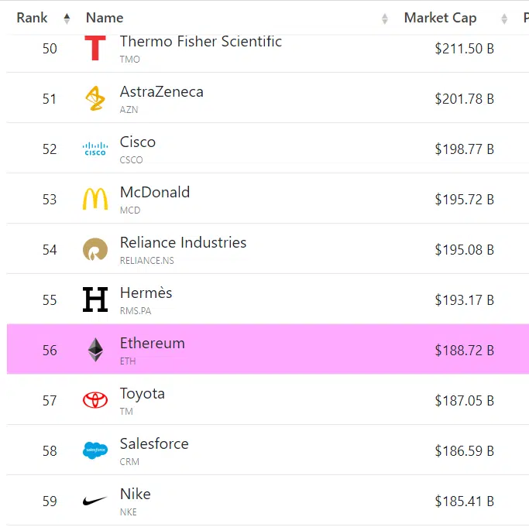Click the Hermès H logo icon
Screen dimensions: 529x527
point(95,299)
